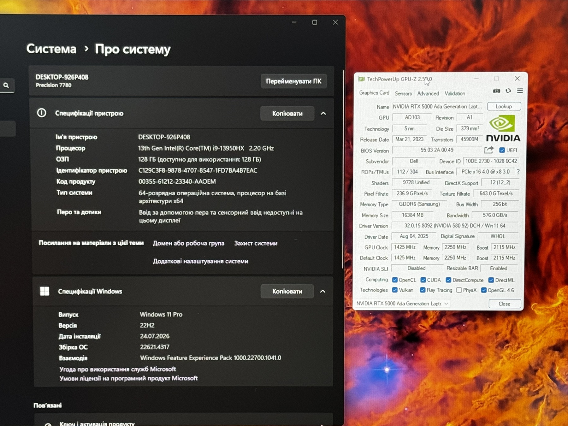Click the GPU-Z refresh icon
Screen dimensions: 568x426
(x=508, y=91)
